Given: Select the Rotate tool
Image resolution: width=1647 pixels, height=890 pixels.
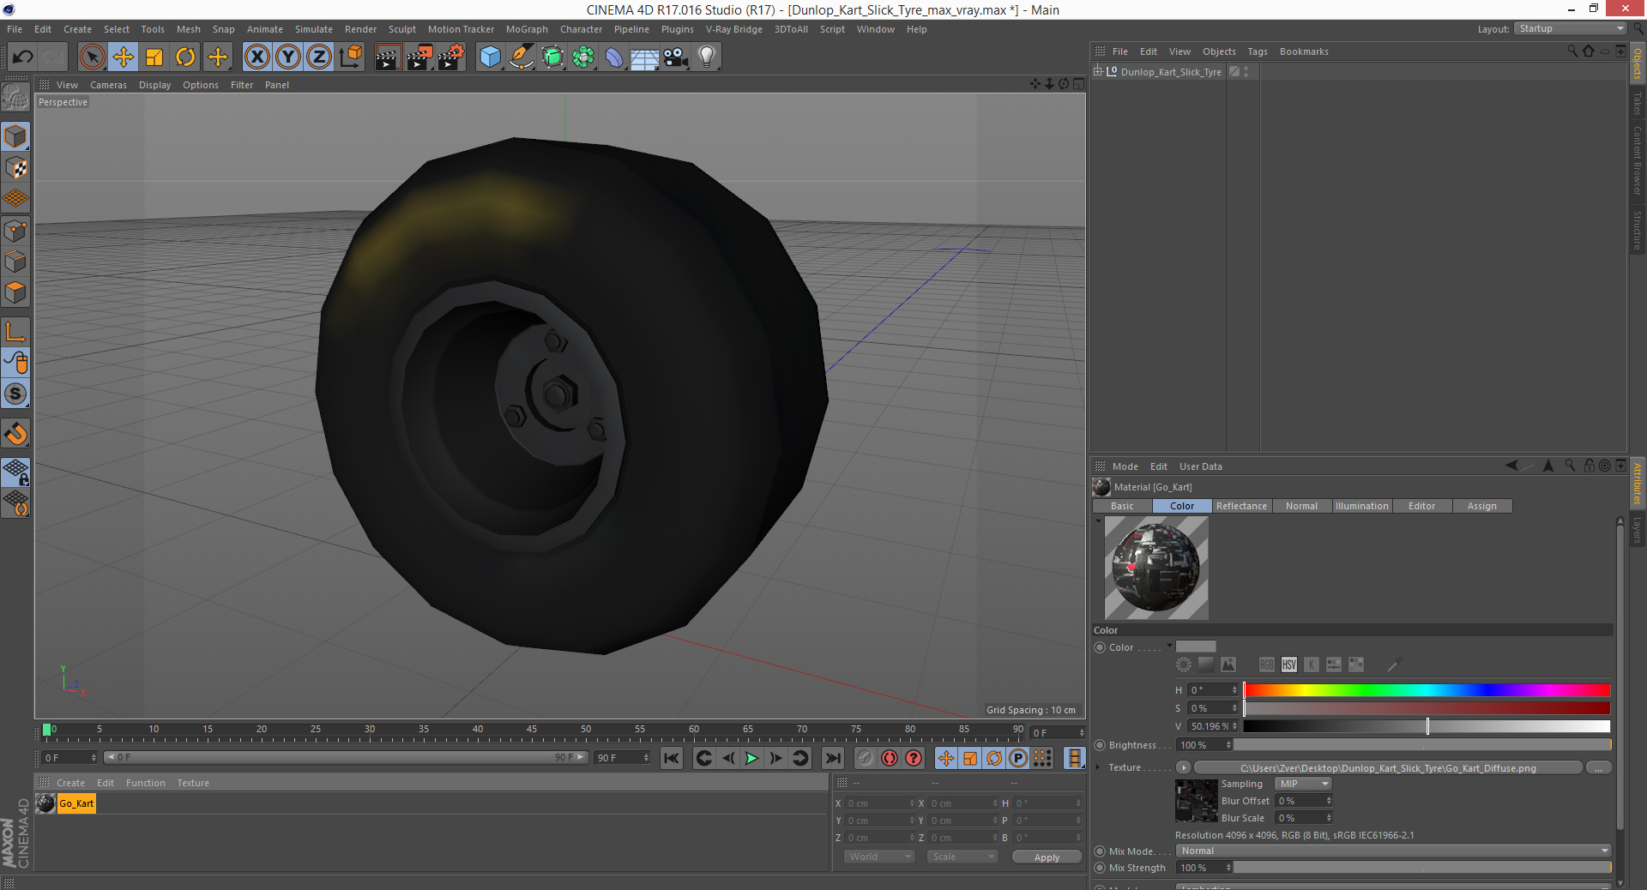Looking at the screenshot, I should 185,57.
